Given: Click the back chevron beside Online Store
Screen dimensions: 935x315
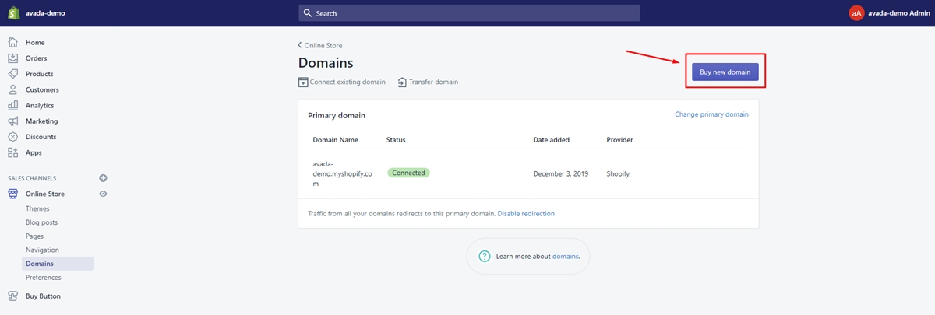Looking at the screenshot, I should pyautogui.click(x=300, y=46).
